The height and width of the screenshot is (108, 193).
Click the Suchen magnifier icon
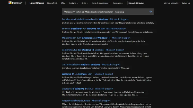pos(189,3)
